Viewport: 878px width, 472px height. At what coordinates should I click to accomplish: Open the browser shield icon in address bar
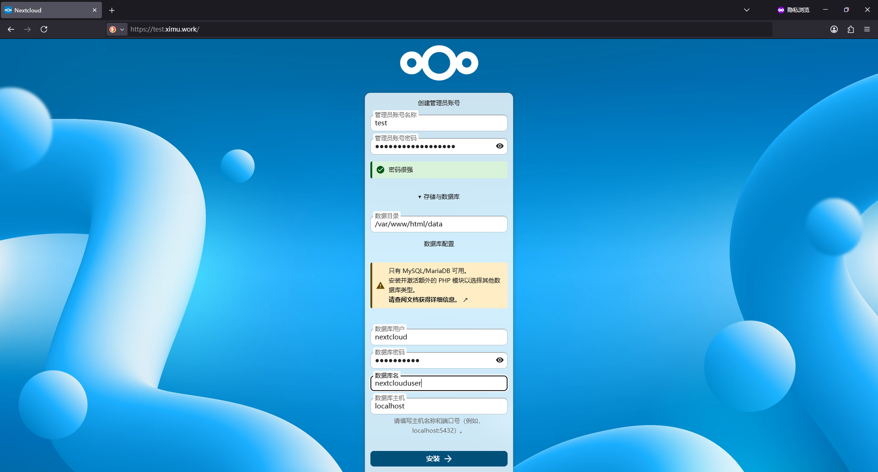pos(112,29)
